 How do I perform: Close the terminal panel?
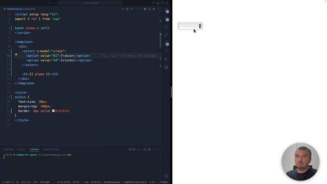[x=158, y=149]
